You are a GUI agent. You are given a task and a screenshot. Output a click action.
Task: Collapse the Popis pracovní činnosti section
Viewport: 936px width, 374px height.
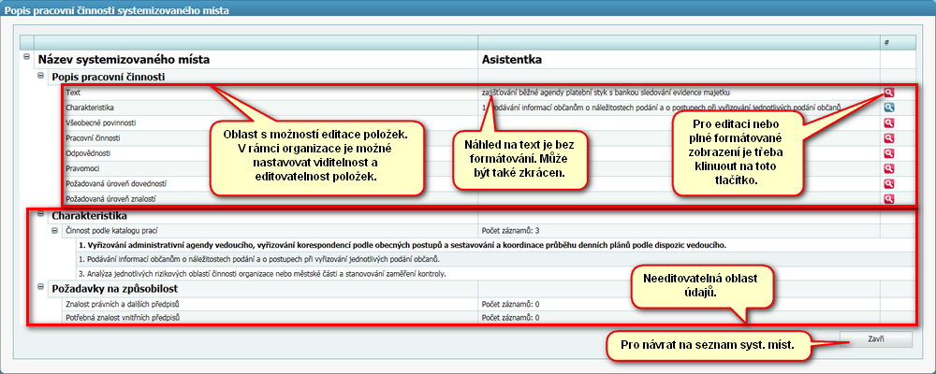click(x=40, y=76)
